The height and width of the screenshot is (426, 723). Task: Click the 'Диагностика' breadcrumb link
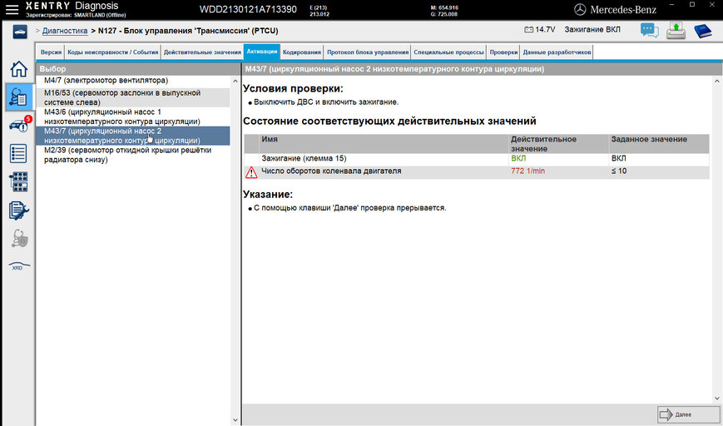pyautogui.click(x=65, y=31)
